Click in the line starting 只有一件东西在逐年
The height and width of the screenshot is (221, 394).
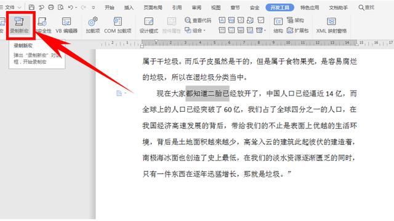(217, 174)
